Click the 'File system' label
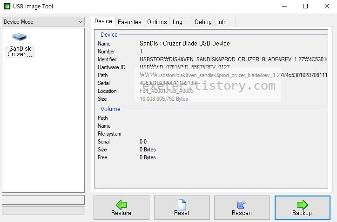The width and height of the screenshot is (337, 222). [x=109, y=134]
